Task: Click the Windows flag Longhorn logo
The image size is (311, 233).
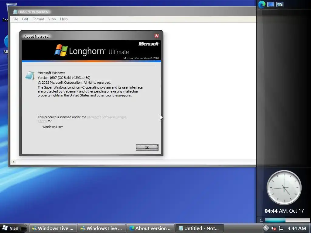Action: tap(61, 50)
